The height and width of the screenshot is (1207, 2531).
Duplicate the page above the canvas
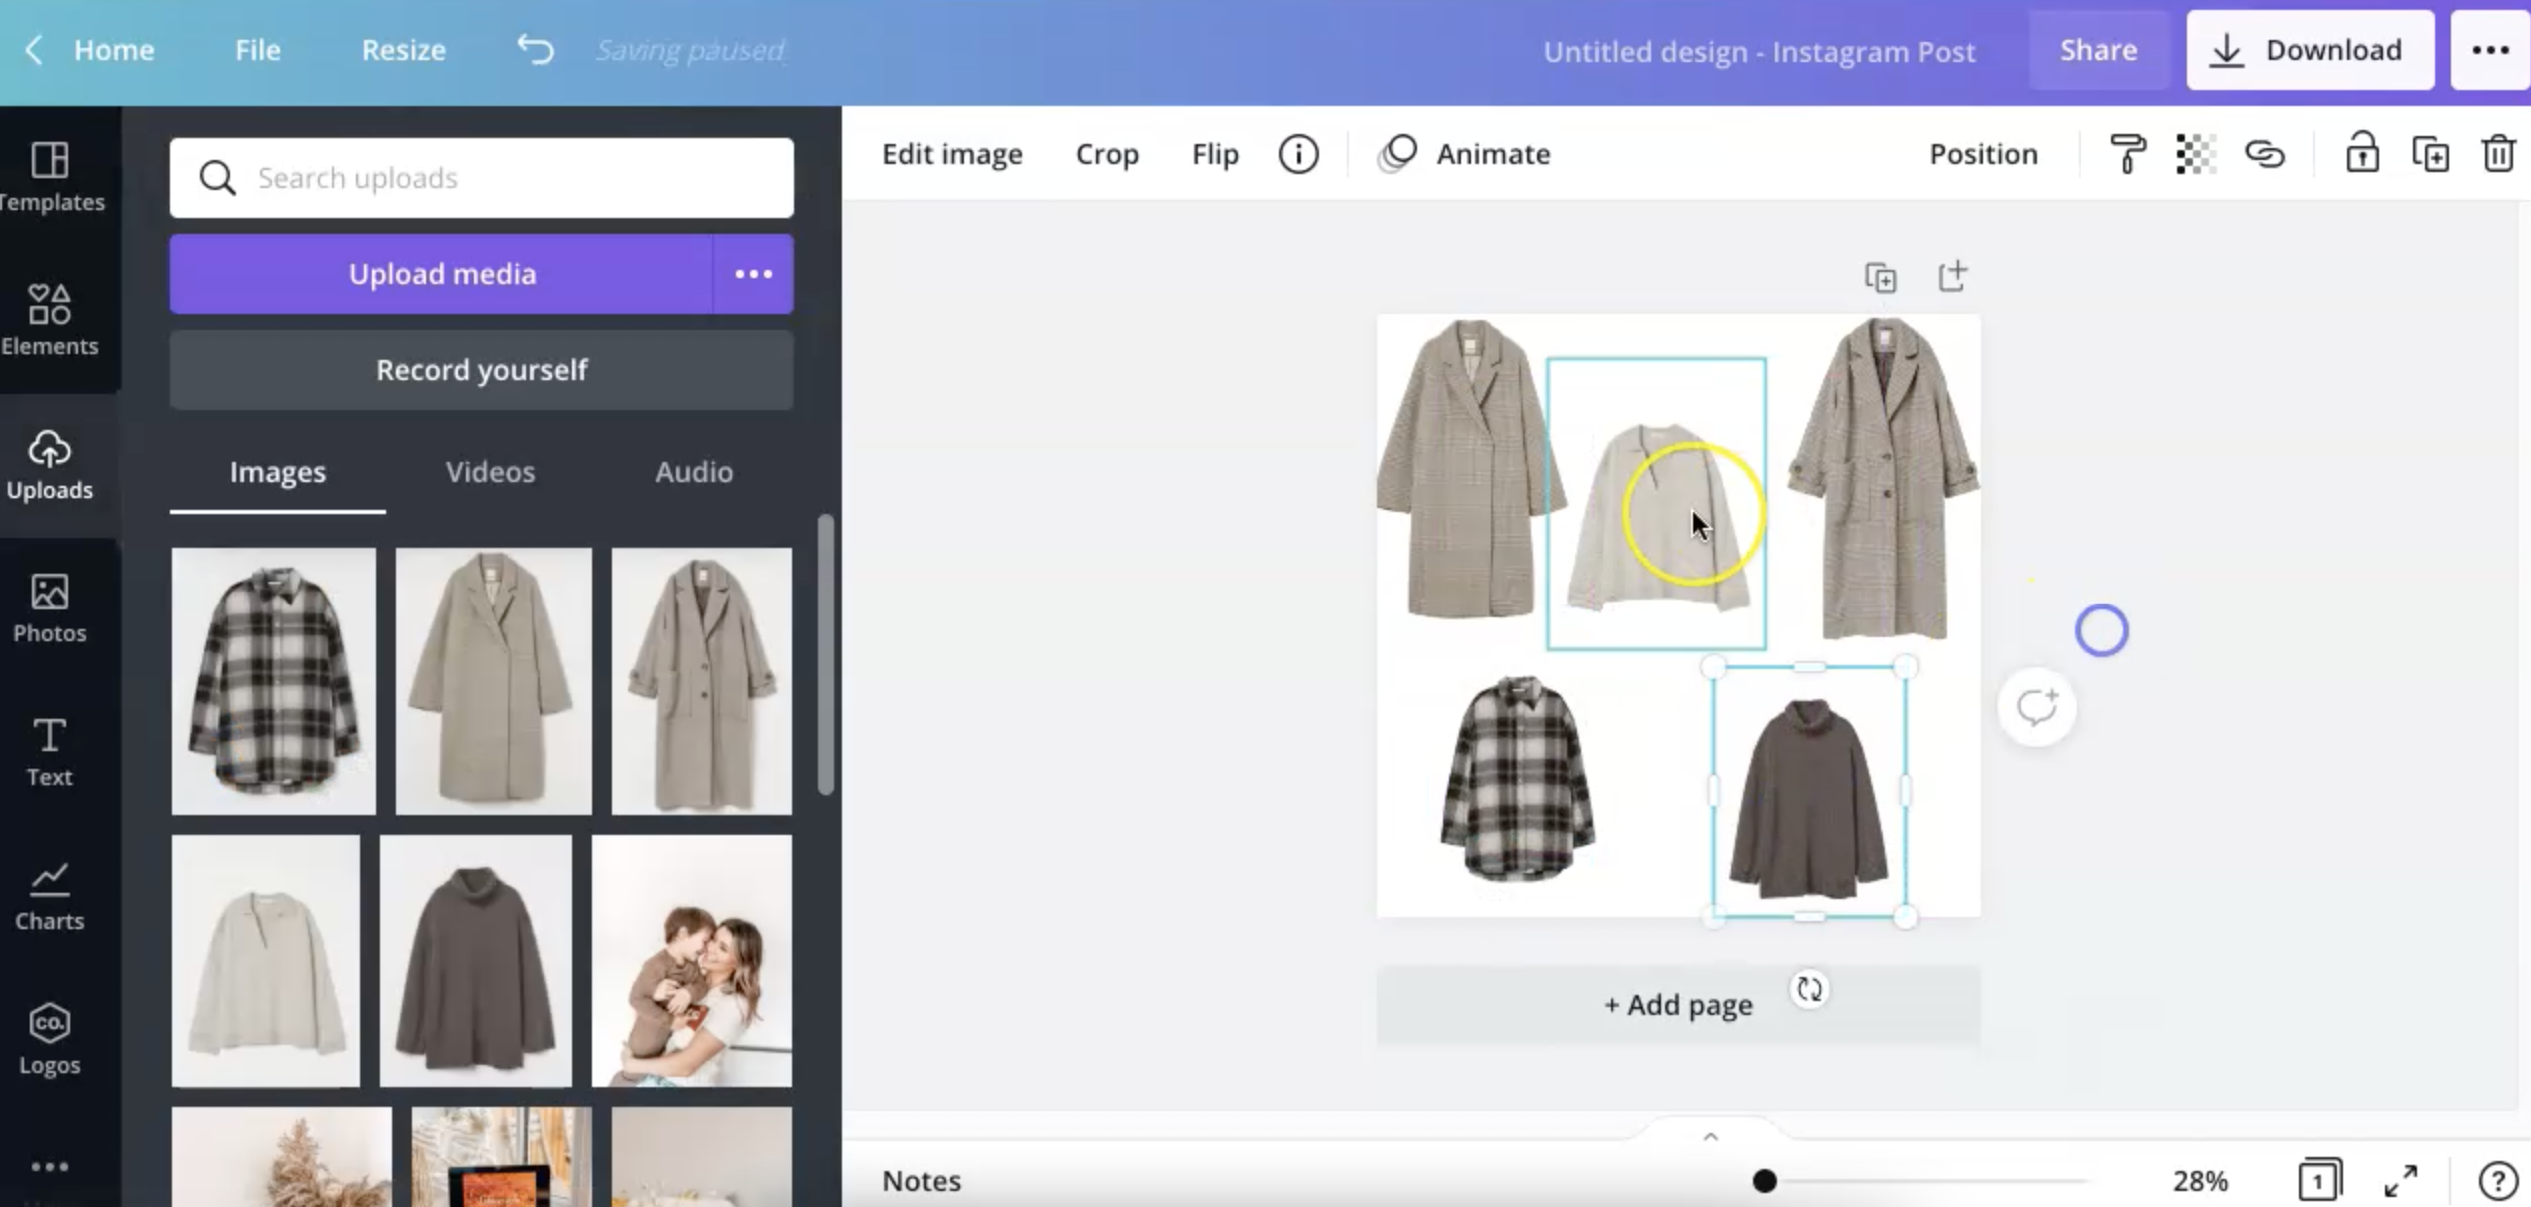coord(1881,277)
